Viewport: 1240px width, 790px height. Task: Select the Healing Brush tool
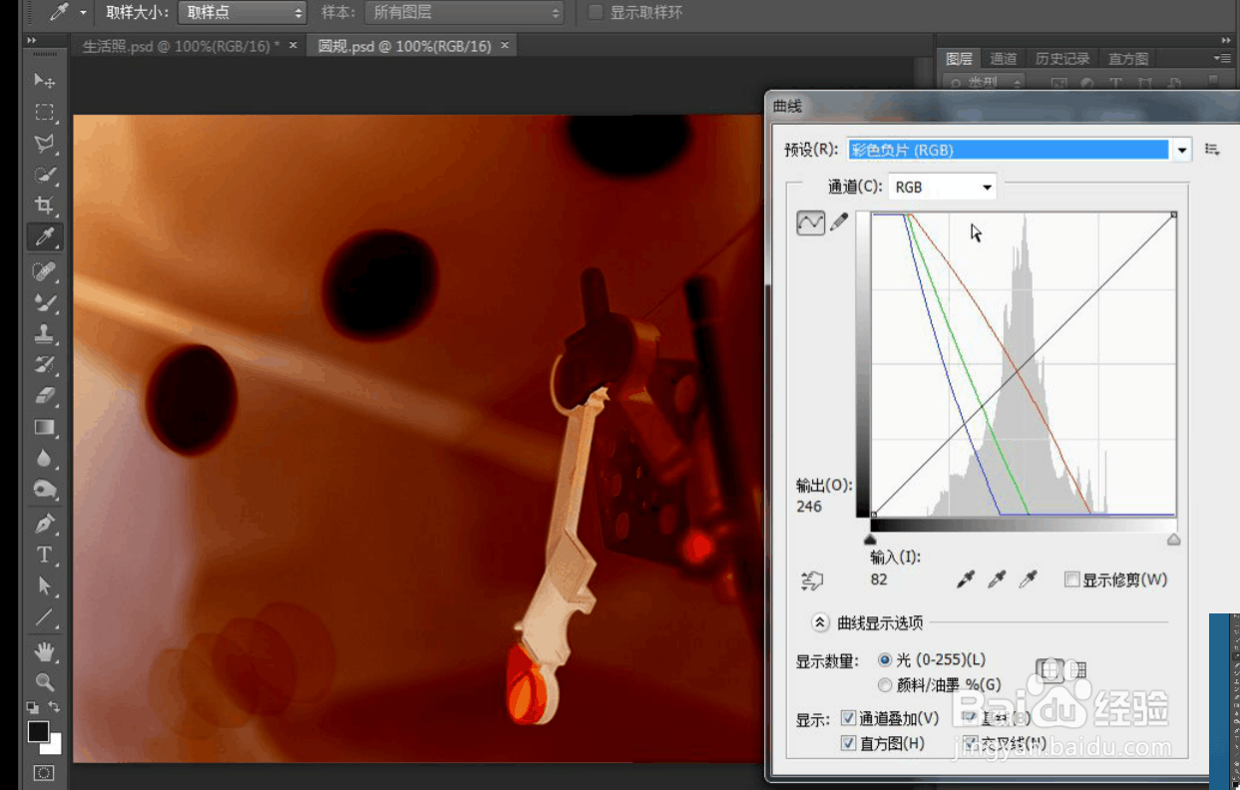[44, 270]
